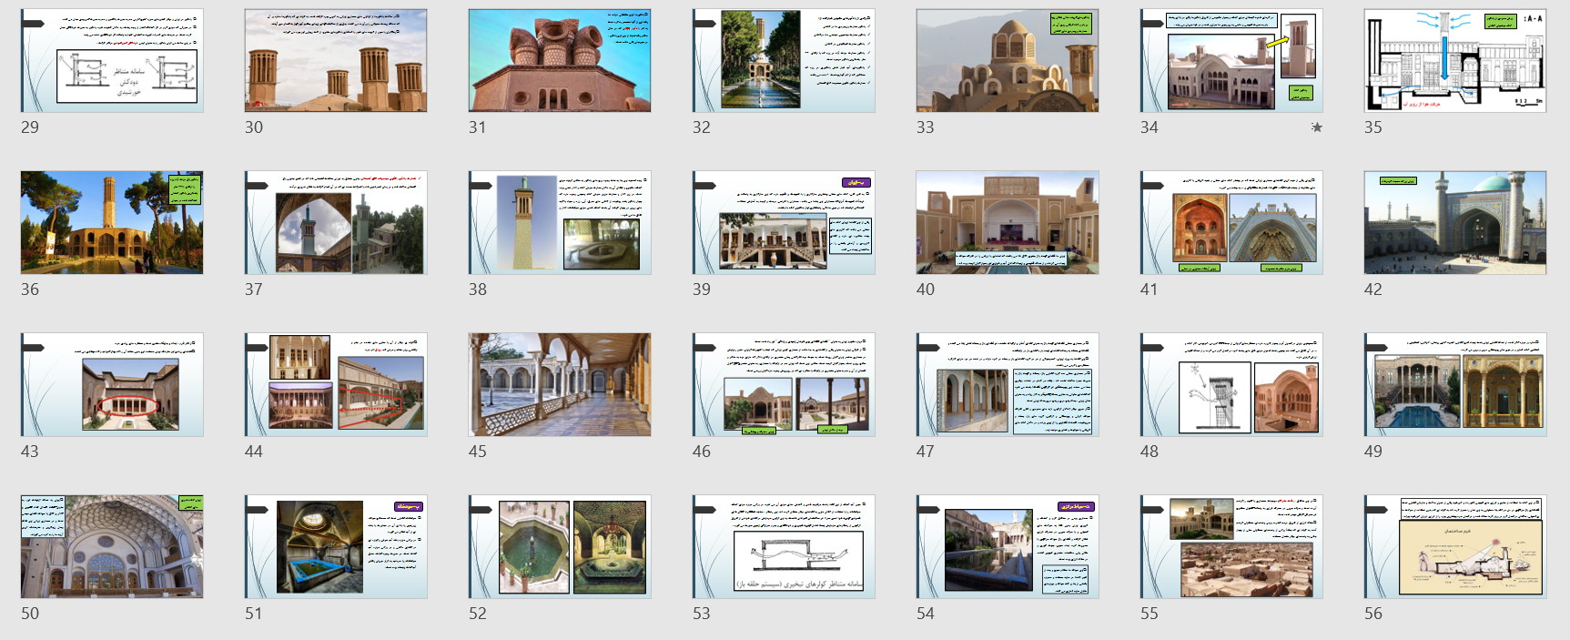Click the slide number label "41"

pyautogui.click(x=1150, y=290)
